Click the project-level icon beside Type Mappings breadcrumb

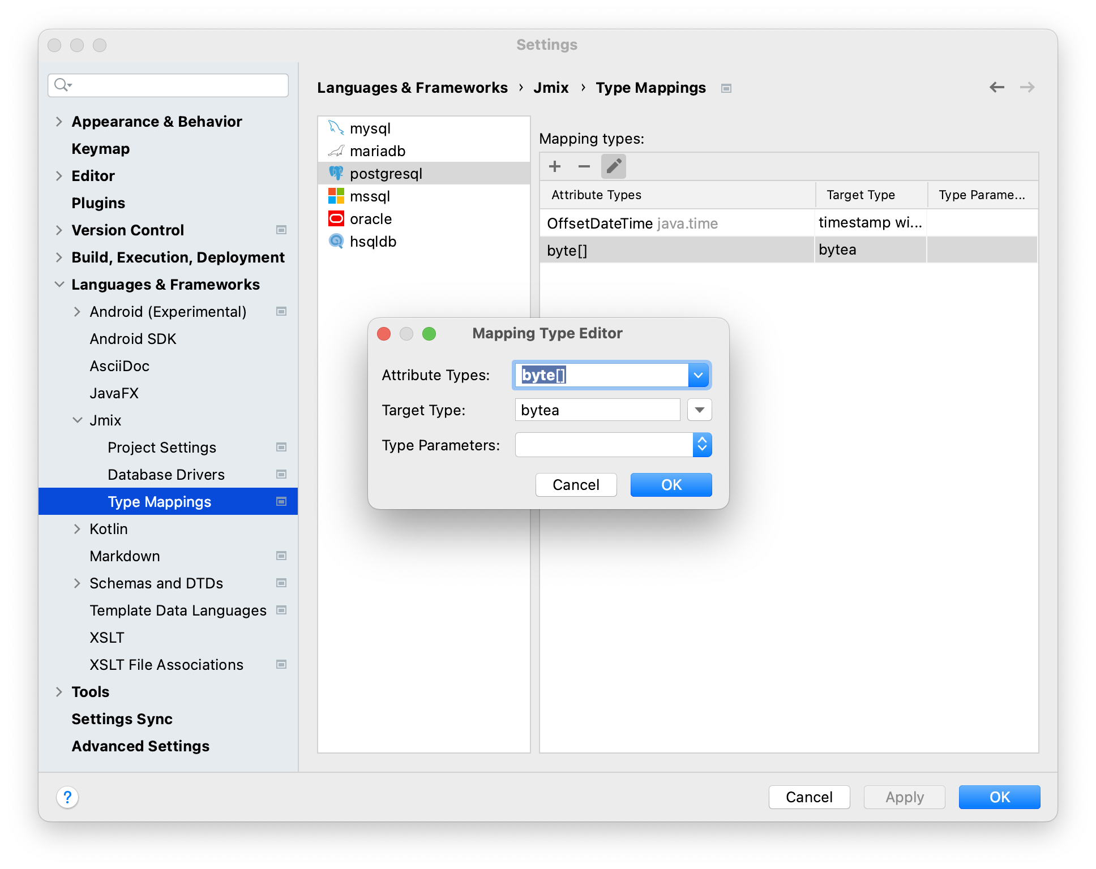(726, 88)
